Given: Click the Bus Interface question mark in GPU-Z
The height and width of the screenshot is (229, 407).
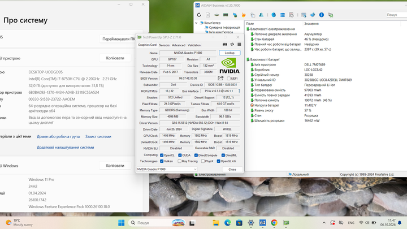Looking at the screenshot, I should pyautogui.click(x=239, y=91).
